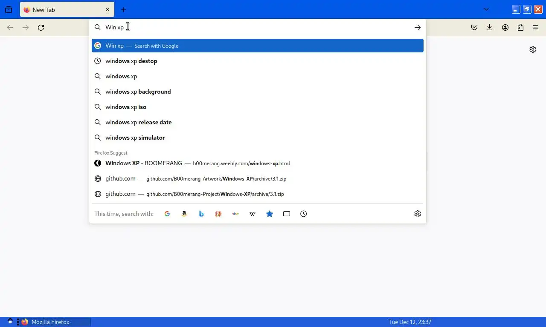
Task: Open the Downloads panel
Action: (490, 27)
